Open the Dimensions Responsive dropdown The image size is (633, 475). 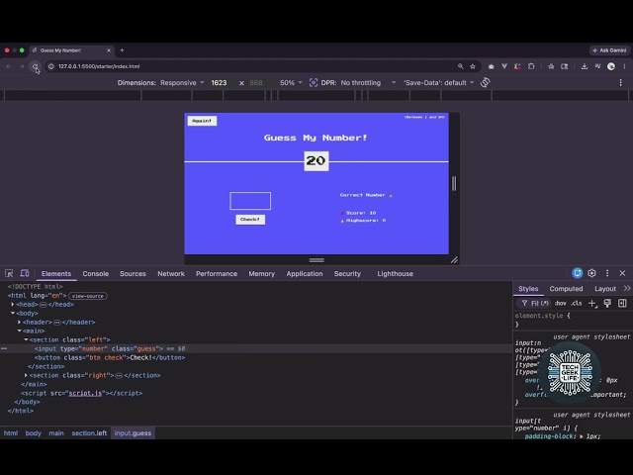[182, 83]
